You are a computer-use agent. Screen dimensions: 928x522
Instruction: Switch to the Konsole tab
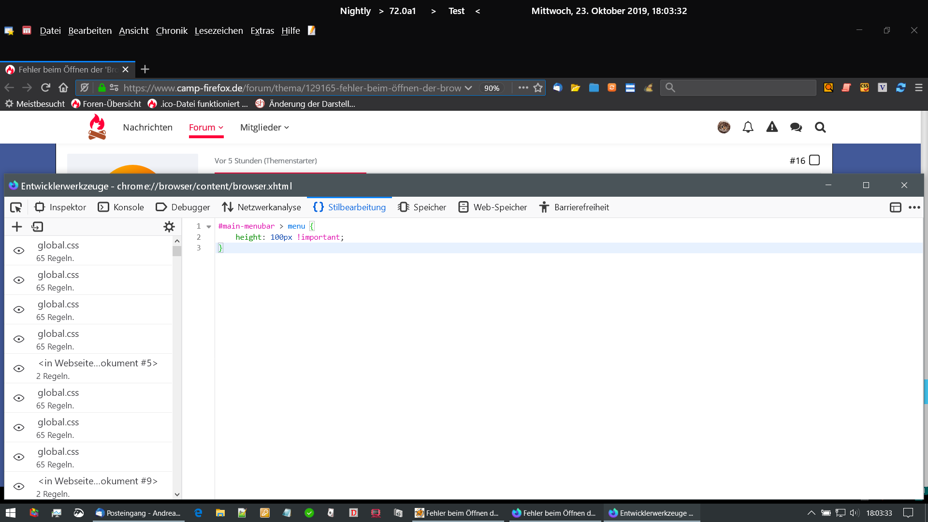(121, 207)
